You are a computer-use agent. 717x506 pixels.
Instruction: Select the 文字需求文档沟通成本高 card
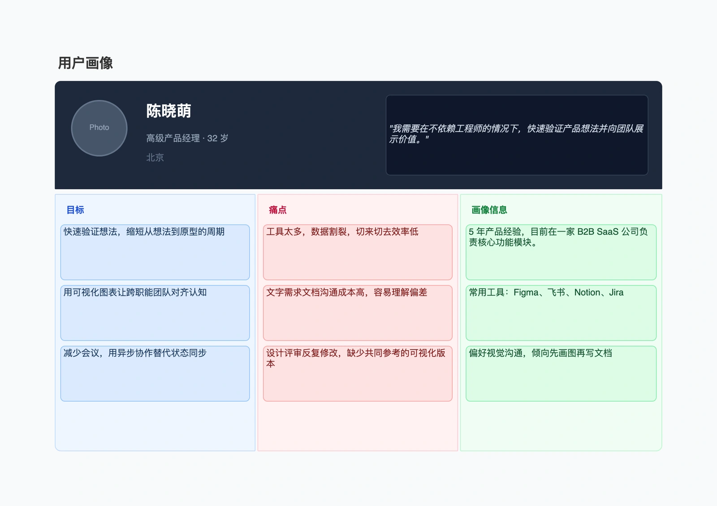coord(358,313)
